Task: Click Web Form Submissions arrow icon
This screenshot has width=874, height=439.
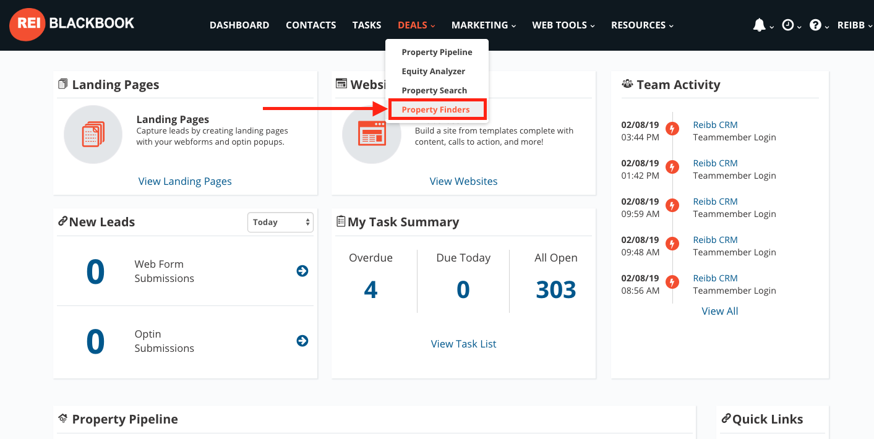Action: [x=302, y=271]
